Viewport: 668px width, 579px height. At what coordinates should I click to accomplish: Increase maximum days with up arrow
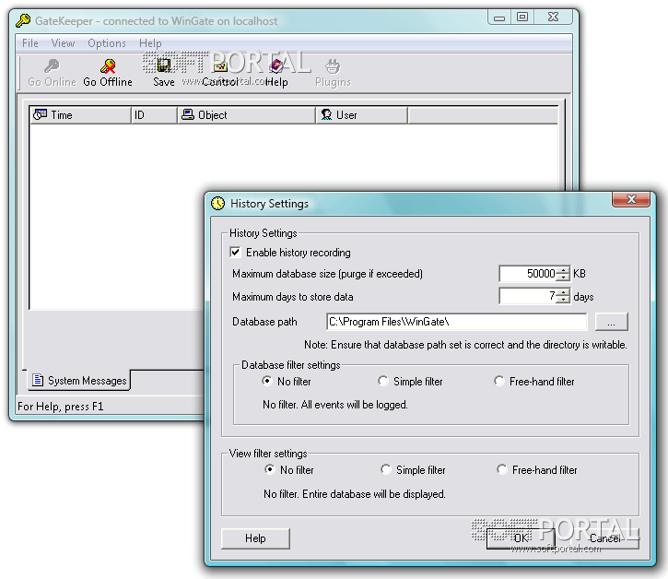pyautogui.click(x=563, y=292)
